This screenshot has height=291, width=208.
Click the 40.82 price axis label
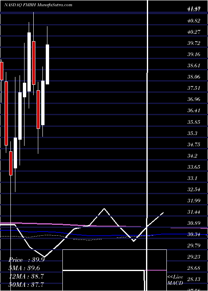coord(193,21)
